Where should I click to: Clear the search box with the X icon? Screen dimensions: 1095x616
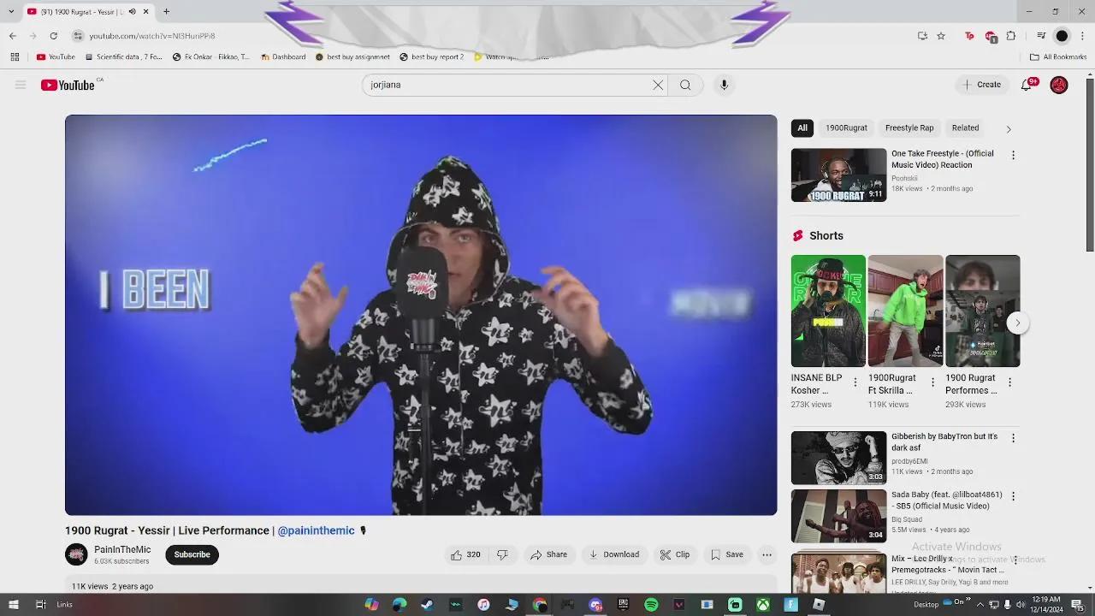pos(658,85)
